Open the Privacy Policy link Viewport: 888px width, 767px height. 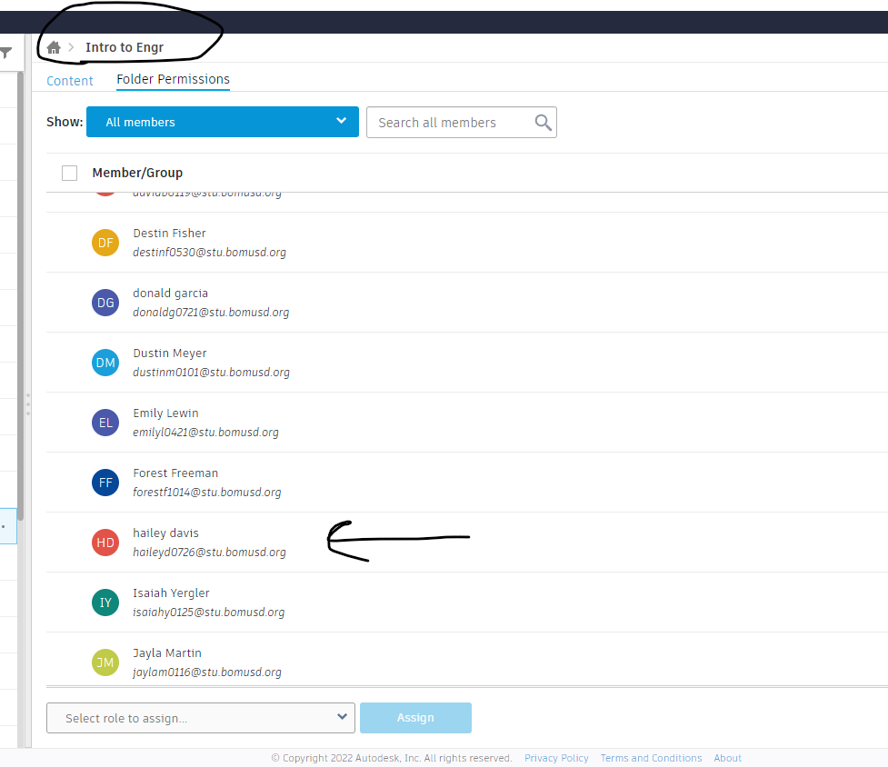pos(556,758)
